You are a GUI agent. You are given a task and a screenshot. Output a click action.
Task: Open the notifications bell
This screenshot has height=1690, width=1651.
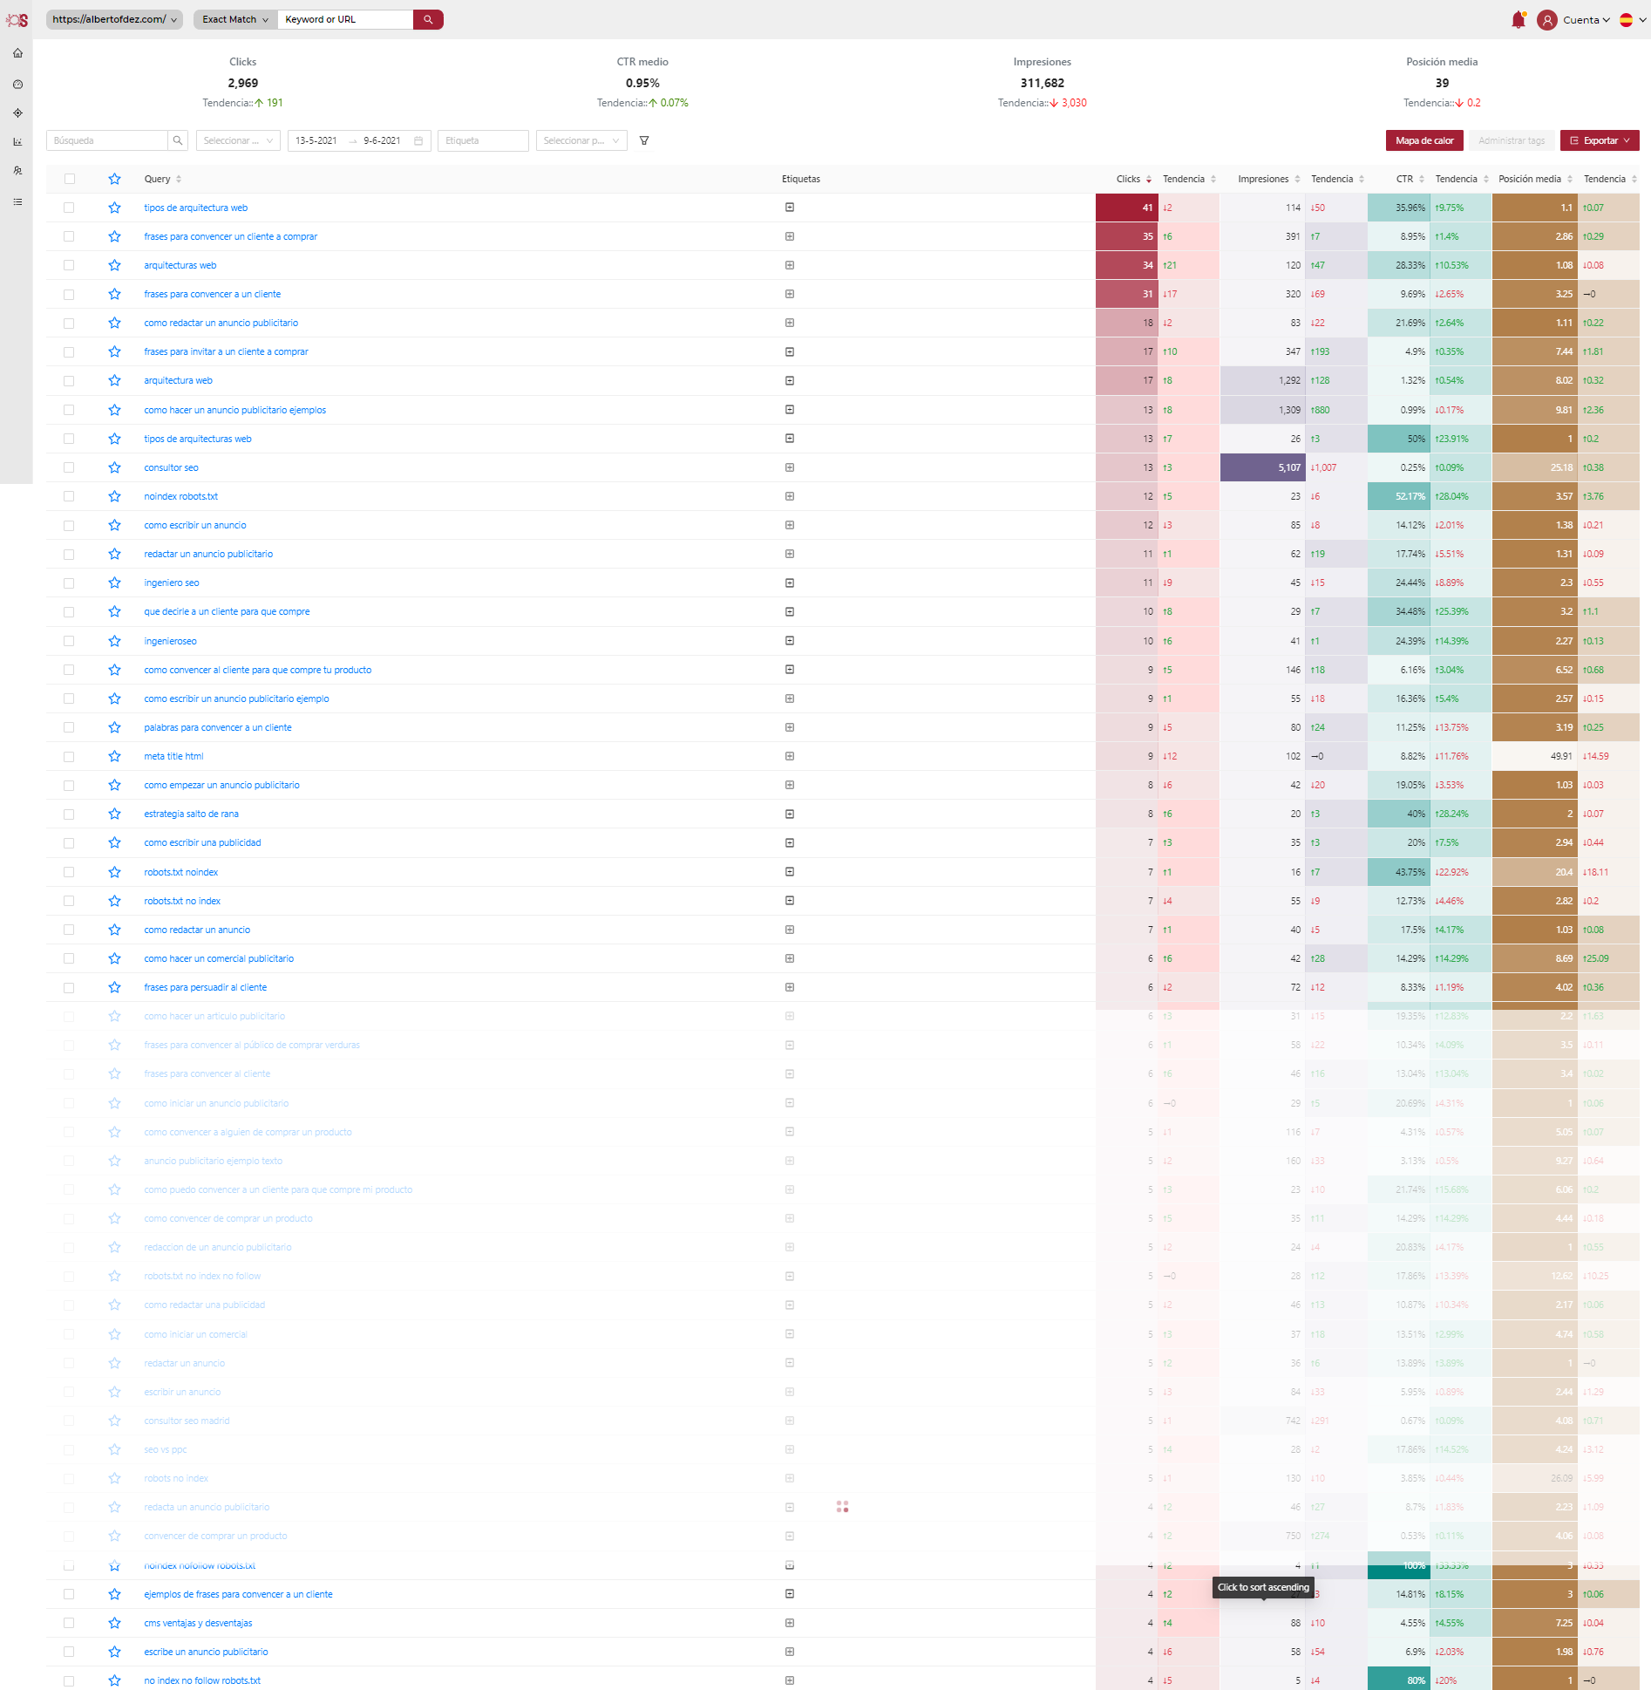pos(1519,19)
